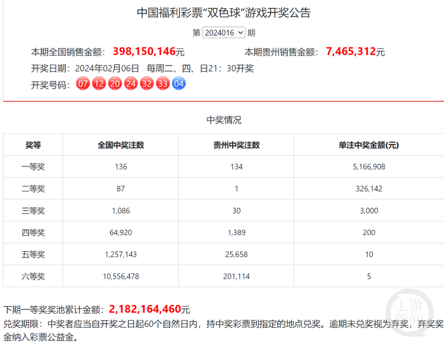Select fourth prize amount 200

(x=369, y=233)
